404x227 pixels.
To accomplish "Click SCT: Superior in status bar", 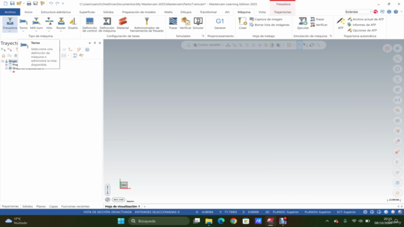I will 346,212.
